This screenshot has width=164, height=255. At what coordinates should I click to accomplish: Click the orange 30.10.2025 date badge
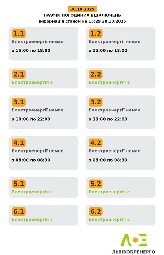[x=82, y=9]
